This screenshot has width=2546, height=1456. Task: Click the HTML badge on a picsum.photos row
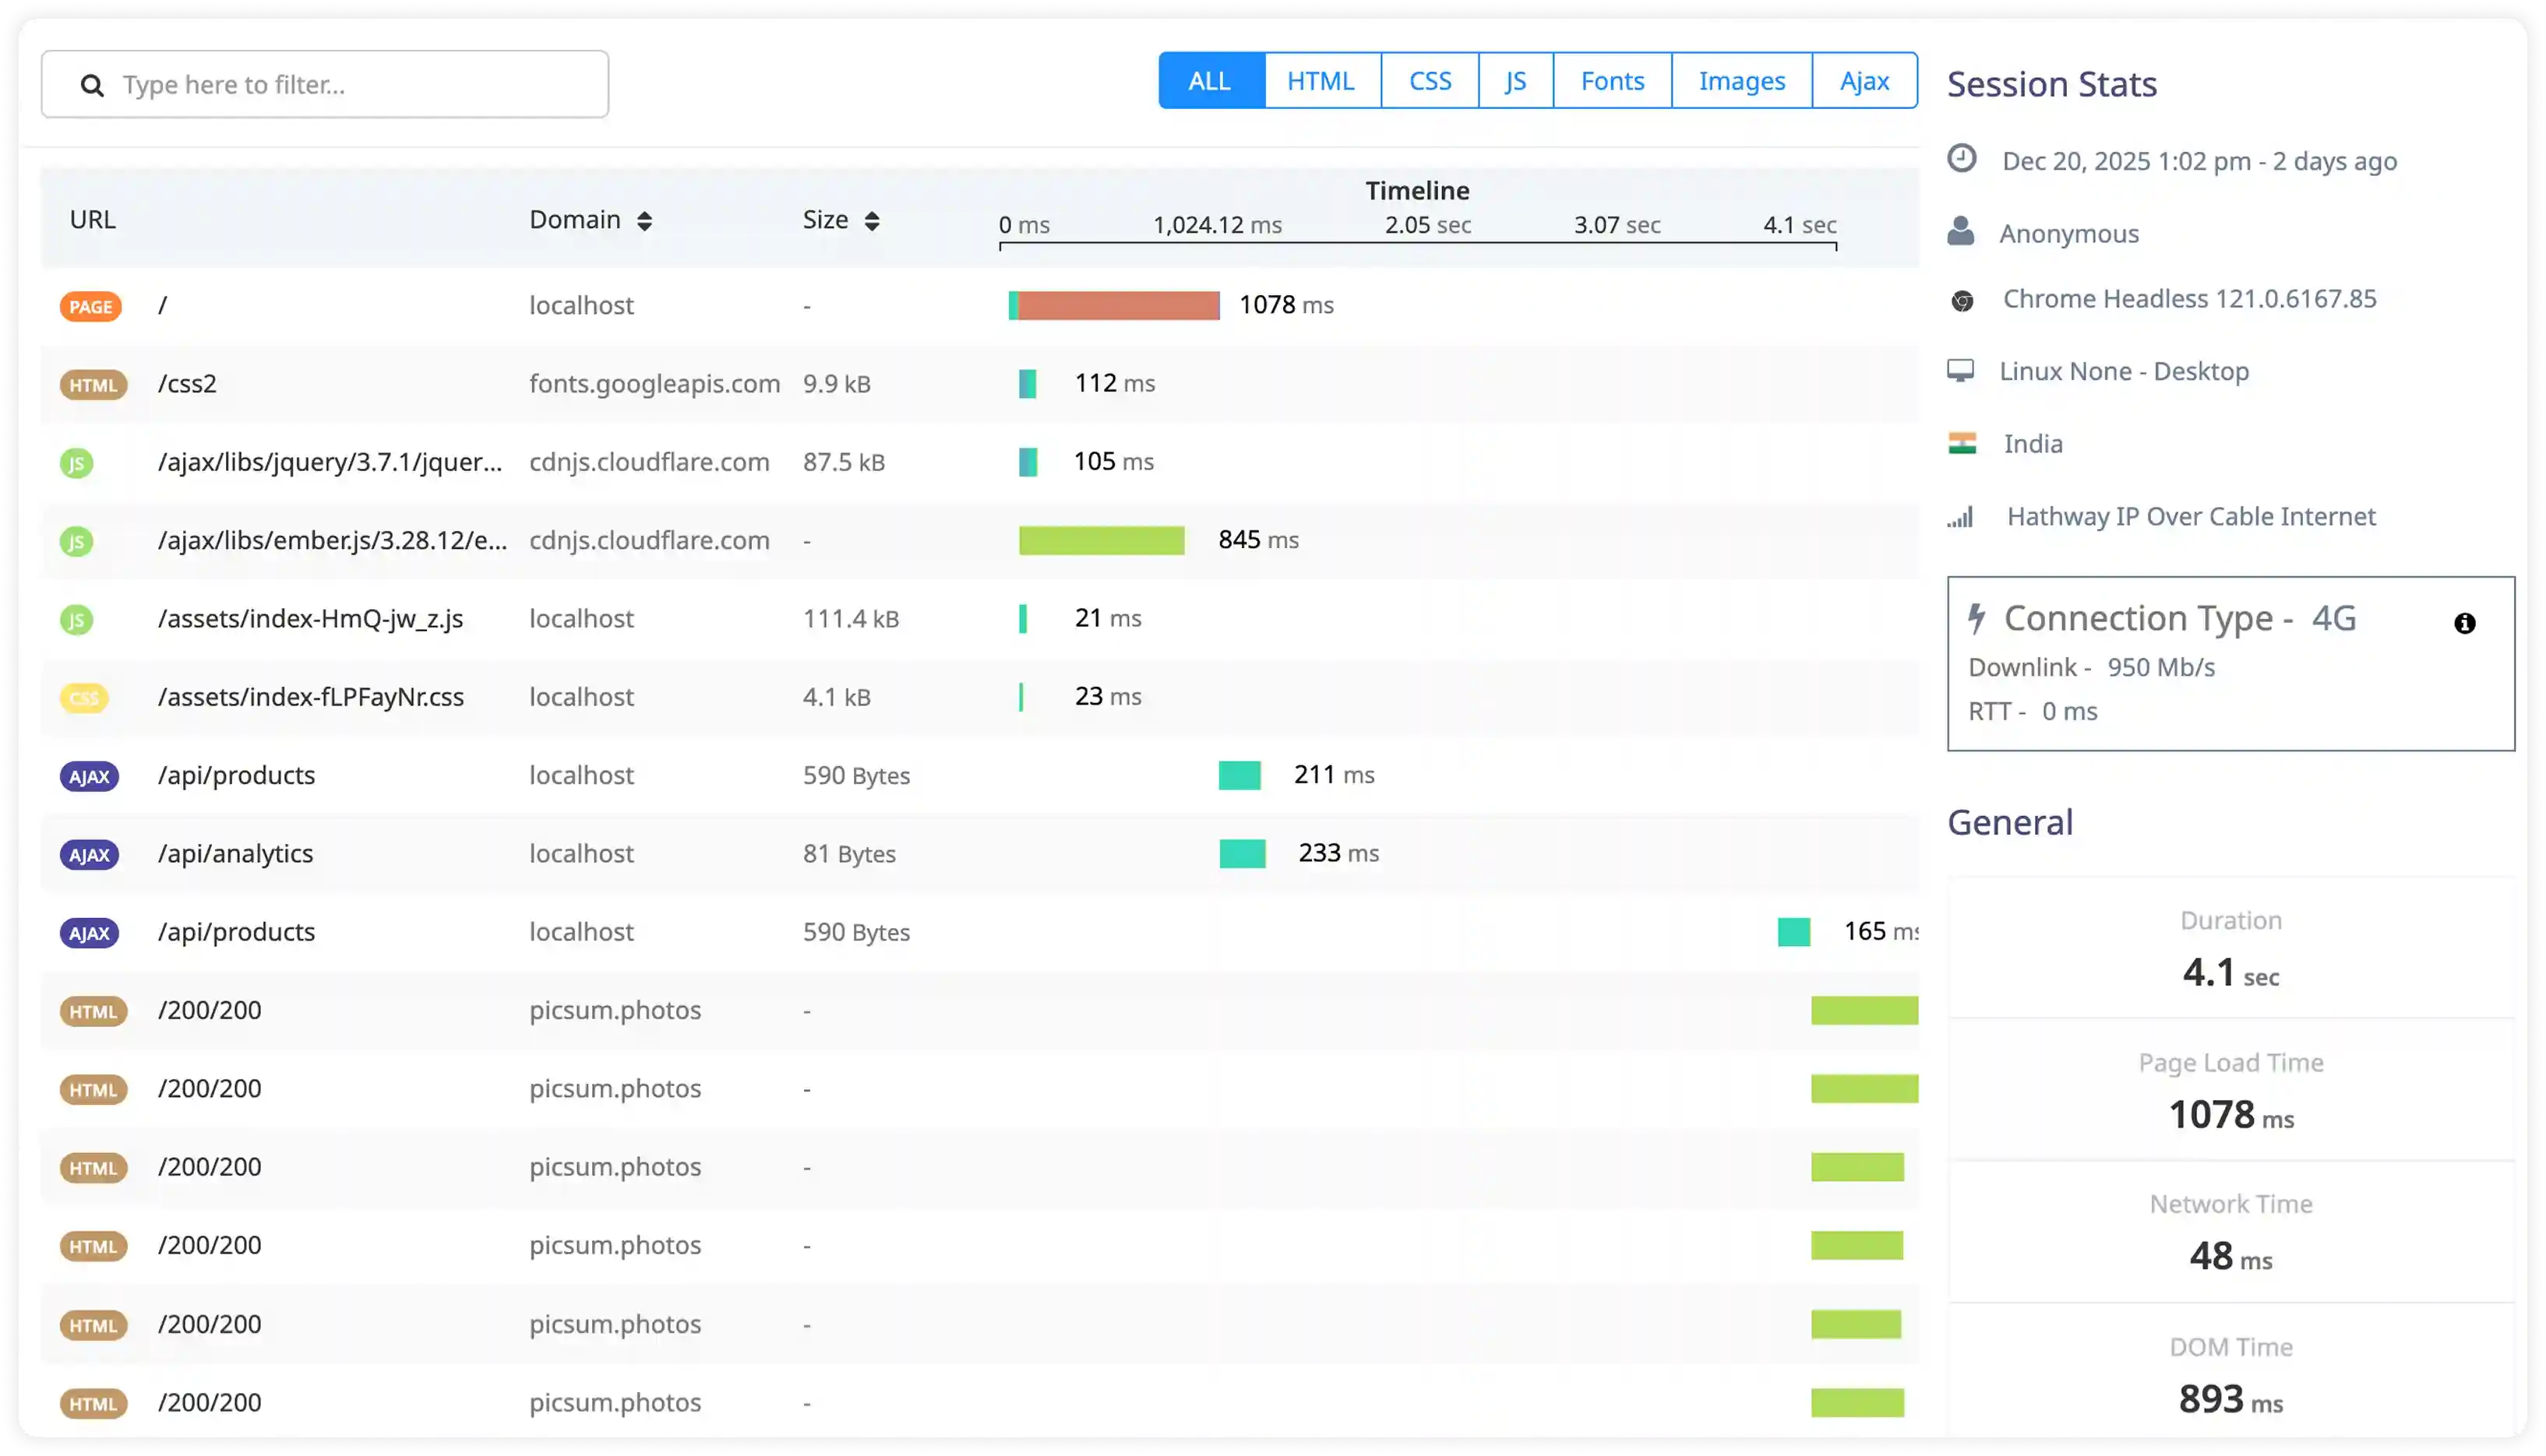93,1011
